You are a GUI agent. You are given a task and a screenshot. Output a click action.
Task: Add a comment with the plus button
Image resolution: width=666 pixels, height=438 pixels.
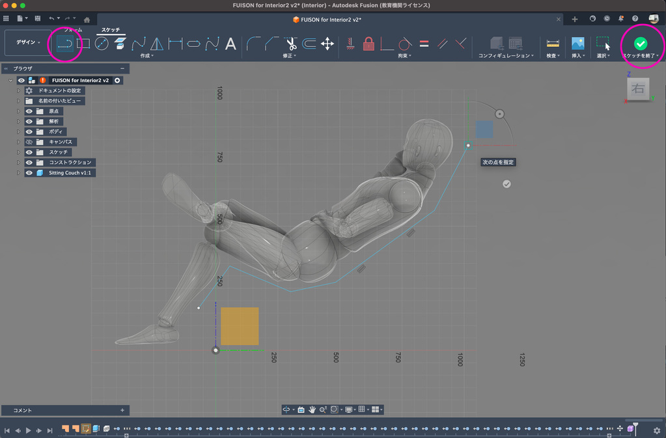pyautogui.click(x=122, y=411)
